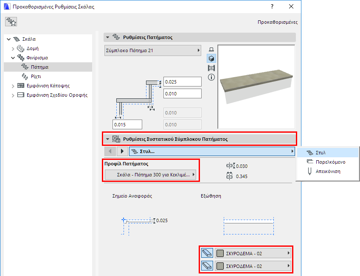Click the Σημείο Αναφοράς label
The image size is (360, 276).
click(132, 196)
